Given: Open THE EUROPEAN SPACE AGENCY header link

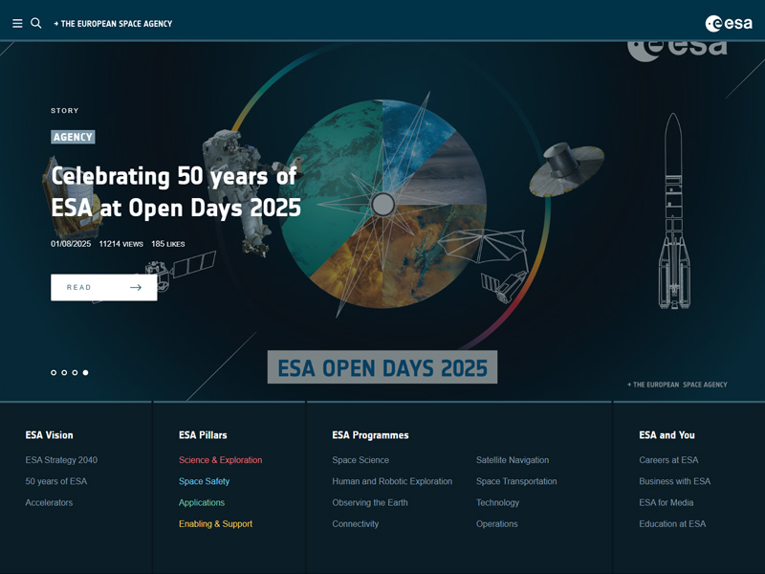Looking at the screenshot, I should pyautogui.click(x=114, y=23).
